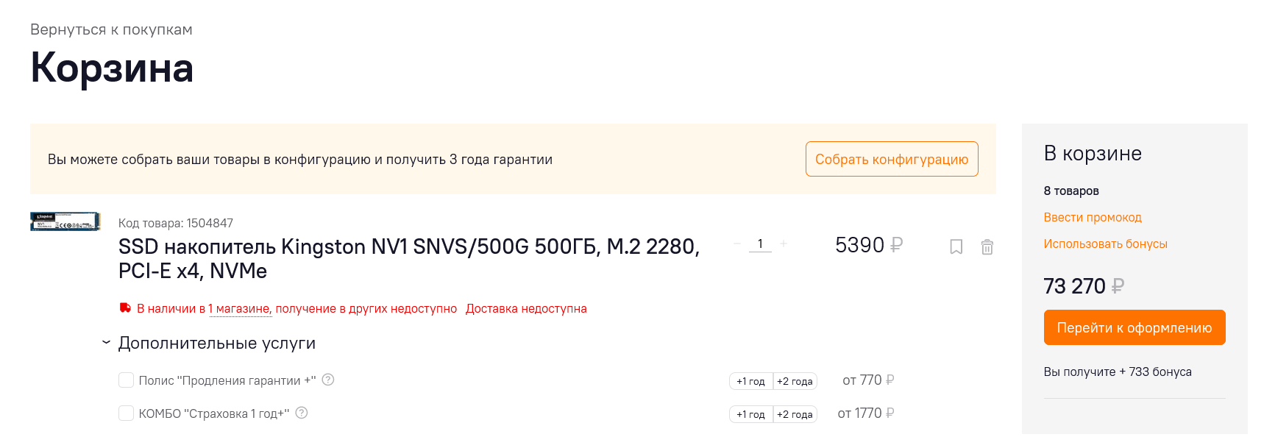Delete SSD from cart with trash icon
The width and height of the screenshot is (1264, 437).
coord(987,247)
